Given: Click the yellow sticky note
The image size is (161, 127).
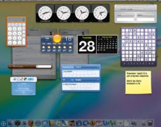Looking at the screenshot, I should pyautogui.click(x=138, y=83).
